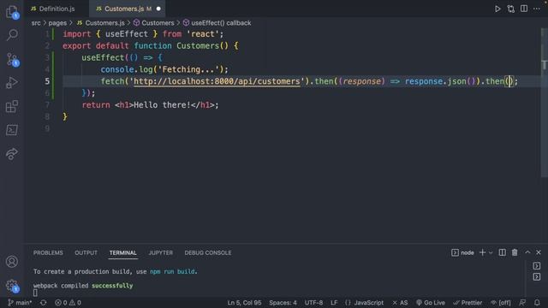
Task: Click the pages breadcrumb segment
Action: 57,23
